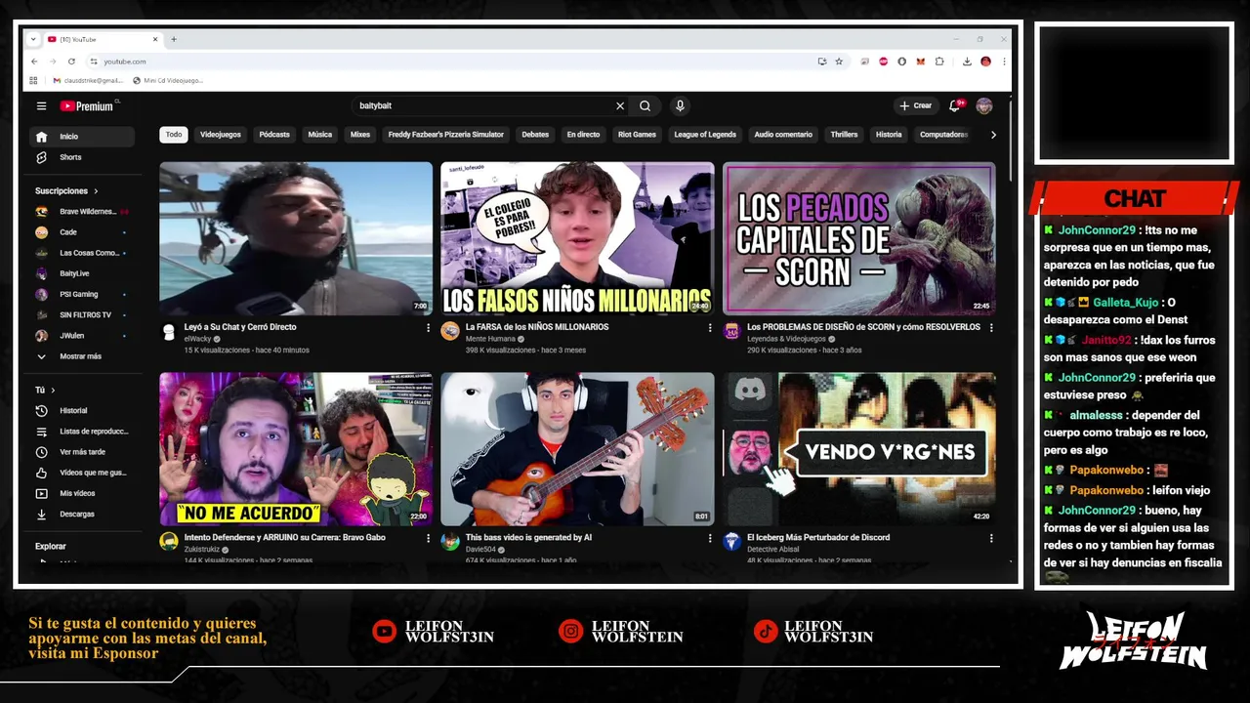
Task: Open the Mini Cd Videojuego bookmark
Action: [x=167, y=80]
